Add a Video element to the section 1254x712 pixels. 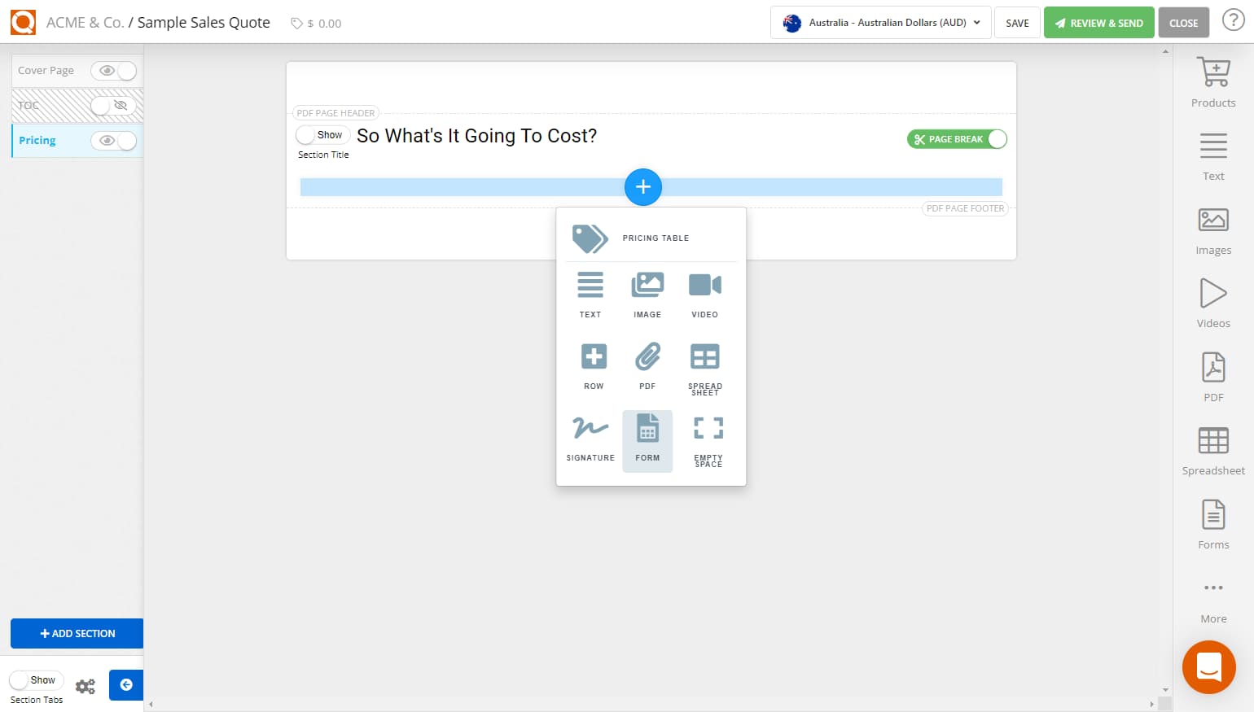click(704, 293)
